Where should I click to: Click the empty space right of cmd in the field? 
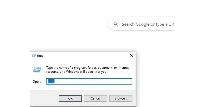(91, 82)
